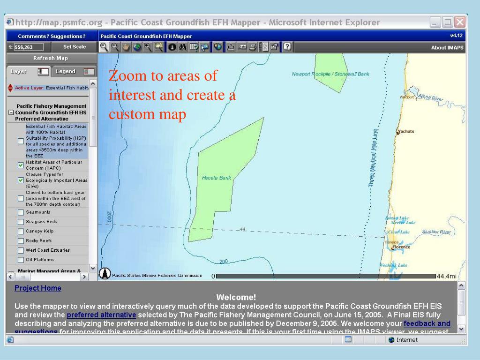Open the Project Home link
This screenshot has height=360, width=480.
tap(37, 288)
